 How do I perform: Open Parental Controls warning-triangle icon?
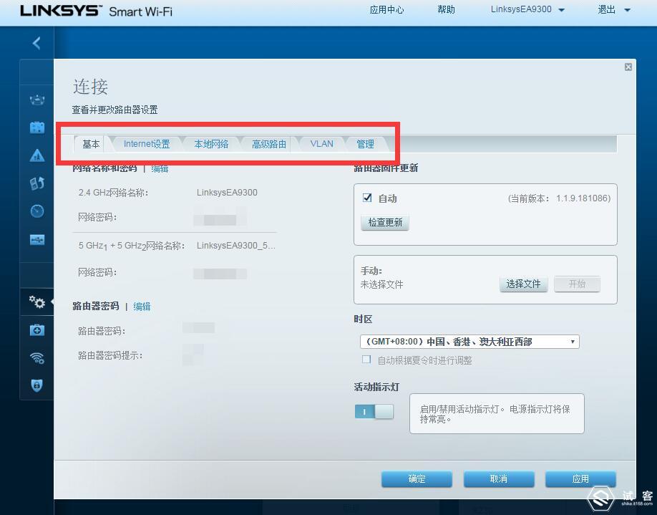pyautogui.click(x=37, y=155)
